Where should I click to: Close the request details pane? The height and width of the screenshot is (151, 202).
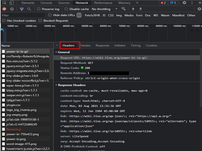57,45
